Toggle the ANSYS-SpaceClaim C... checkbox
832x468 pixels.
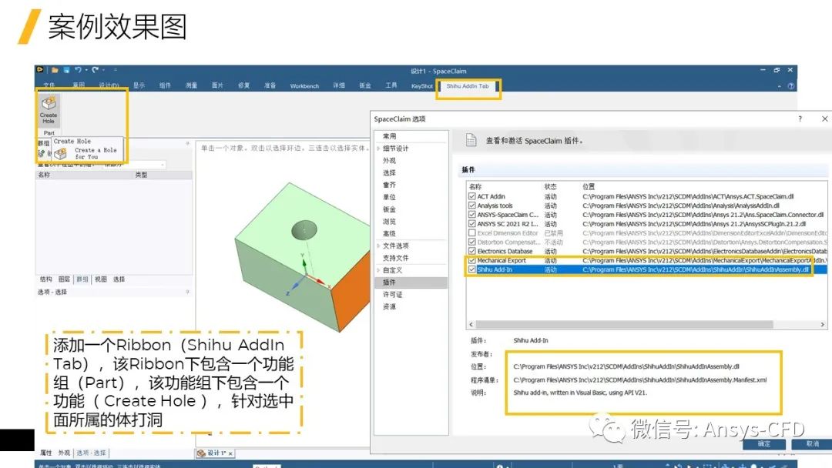tap(471, 215)
